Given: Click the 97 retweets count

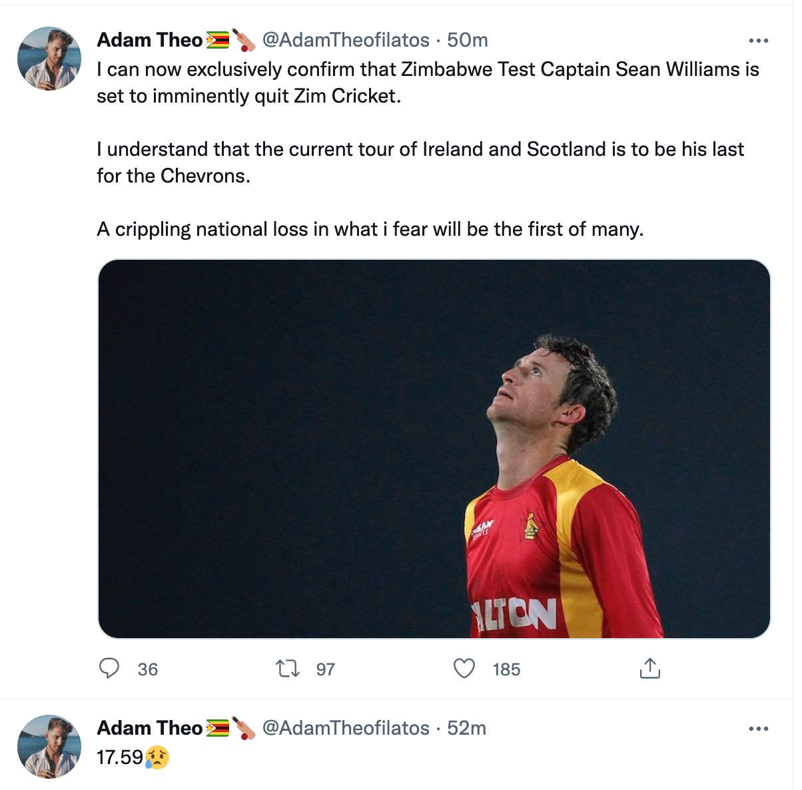Looking at the screenshot, I should point(325,669).
